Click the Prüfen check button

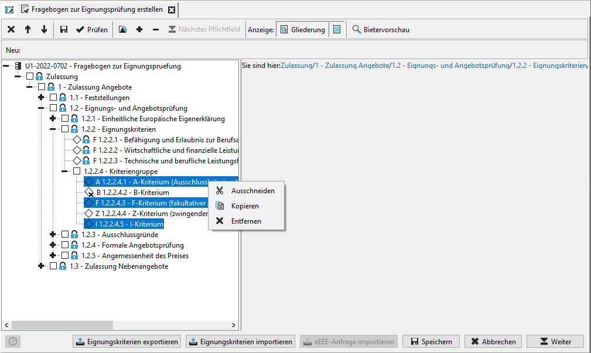[92, 29]
